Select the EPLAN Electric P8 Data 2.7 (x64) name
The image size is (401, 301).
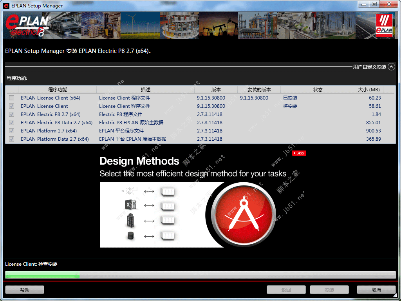coord(56,122)
